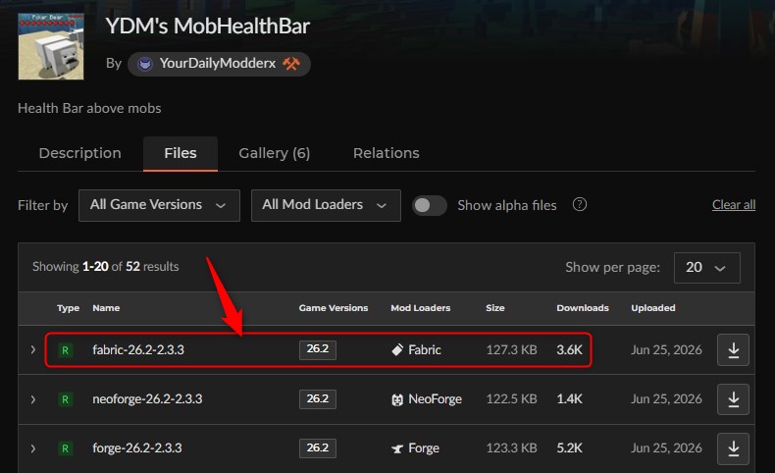Viewport: 775px width, 473px height.
Task: Click YourDailyModderx avatar icon
Action: tap(145, 64)
